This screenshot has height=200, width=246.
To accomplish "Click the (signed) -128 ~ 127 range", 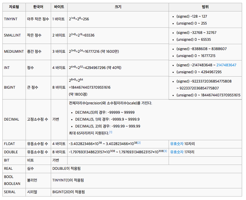I will pos(192,17).
